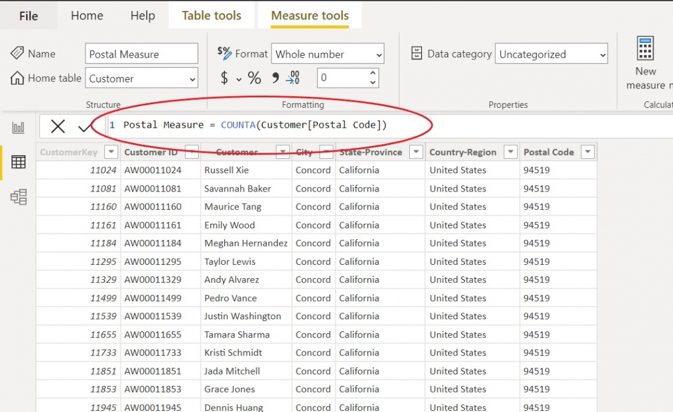Click the Help menu item
Screen dimensions: 673x412
coord(142,16)
